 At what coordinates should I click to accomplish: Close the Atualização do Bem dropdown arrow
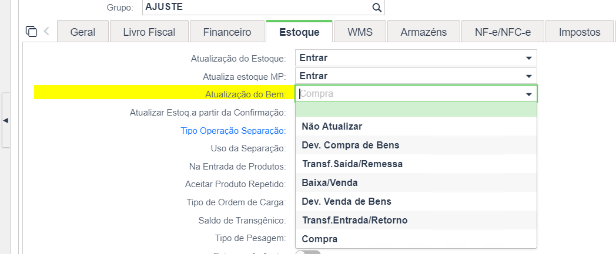click(x=529, y=94)
